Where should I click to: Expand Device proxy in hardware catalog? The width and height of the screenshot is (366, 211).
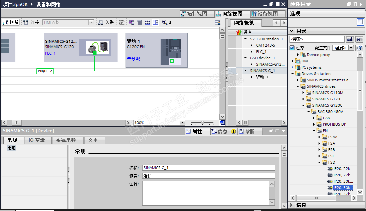298,54
